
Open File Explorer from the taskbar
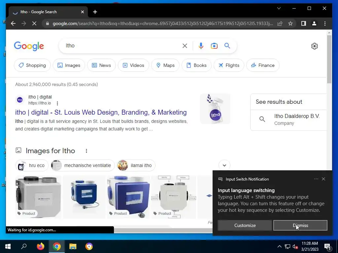(73, 246)
